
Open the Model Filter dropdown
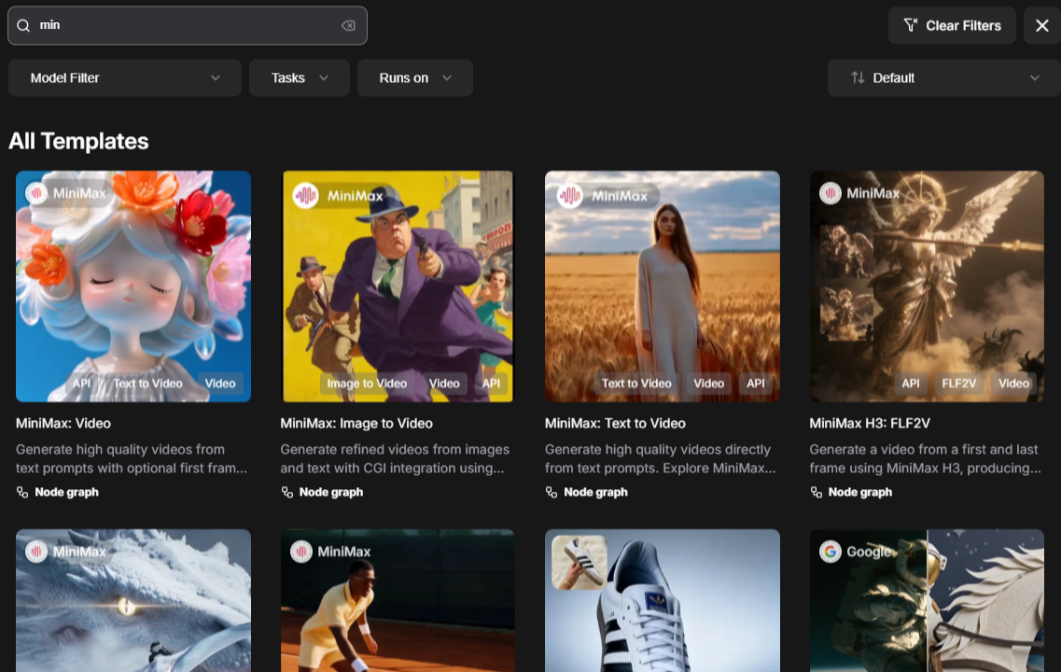[x=125, y=77]
